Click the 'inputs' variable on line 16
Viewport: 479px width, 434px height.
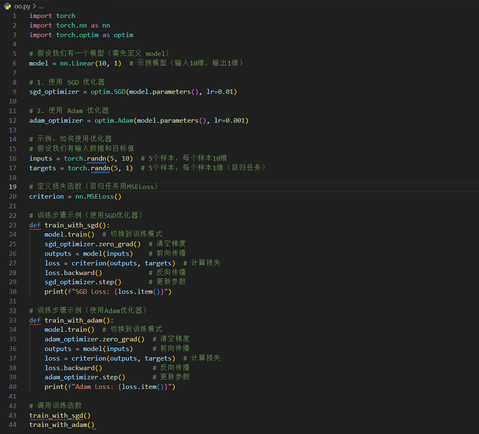coord(40,159)
